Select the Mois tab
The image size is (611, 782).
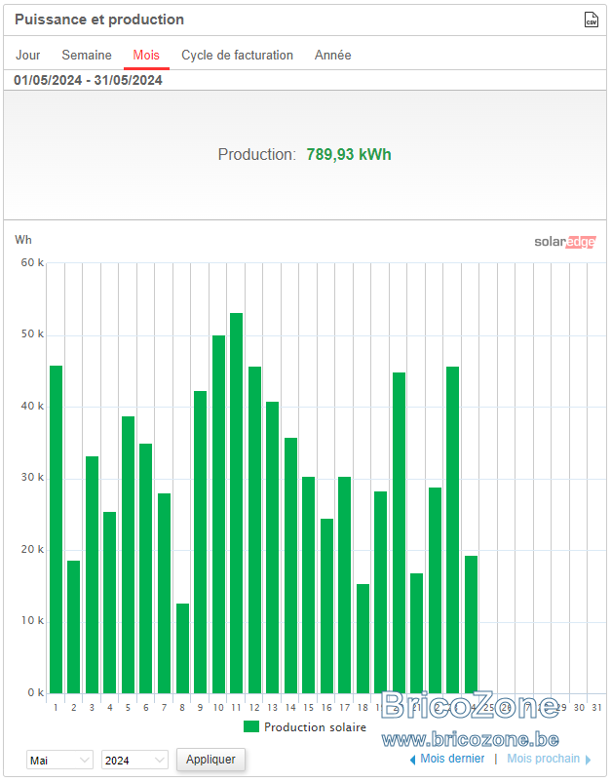[146, 55]
